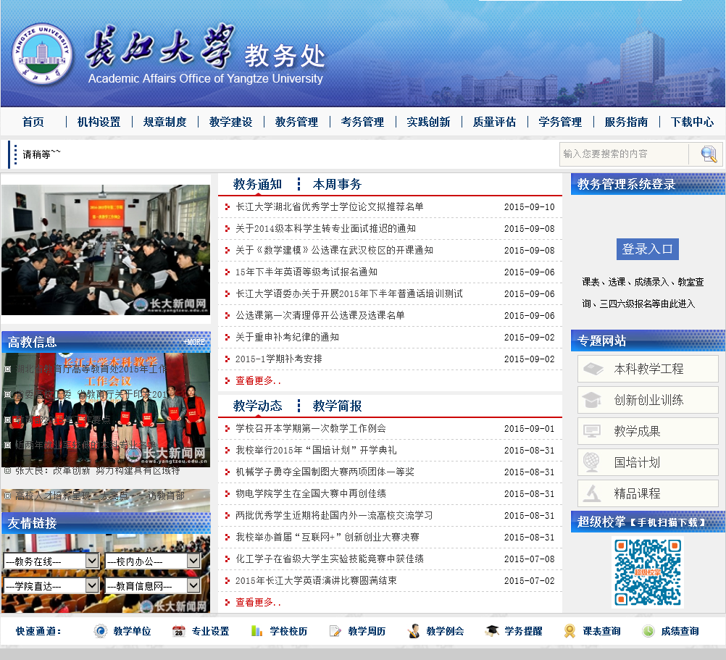Screen dimensions: 726x660
Task: Open the 教育信息网 dropdown
Action: (x=152, y=586)
